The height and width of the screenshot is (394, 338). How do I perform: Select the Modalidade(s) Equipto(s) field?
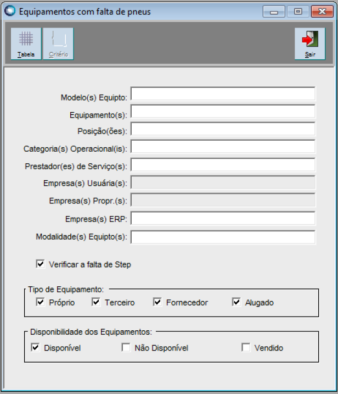pyautogui.click(x=223, y=237)
